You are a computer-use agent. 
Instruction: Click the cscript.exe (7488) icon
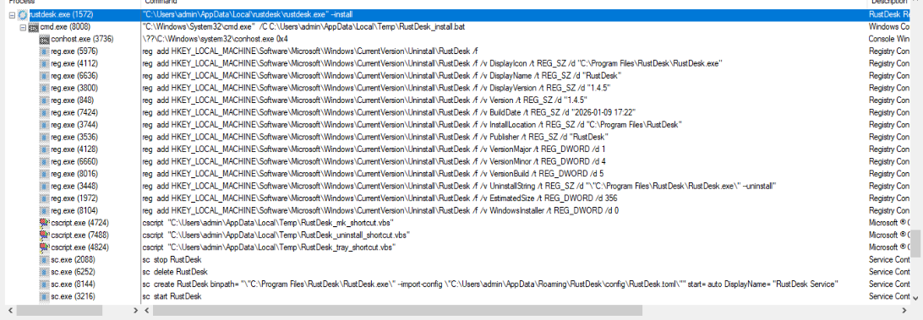click(x=44, y=235)
